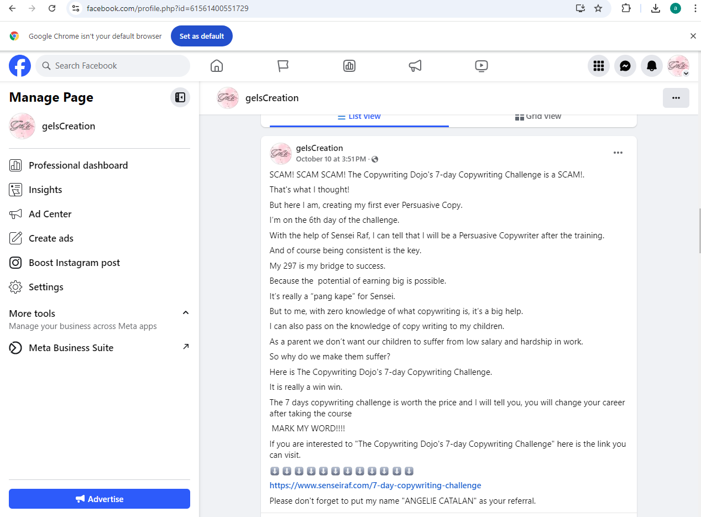This screenshot has width=701, height=517.
Task: Click the public globe privacy icon on post
Action: 375,159
